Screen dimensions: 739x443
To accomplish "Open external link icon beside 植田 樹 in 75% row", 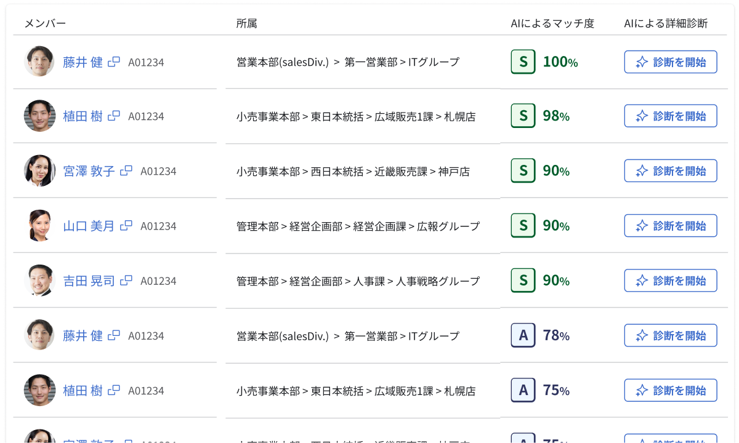I will click(x=114, y=390).
